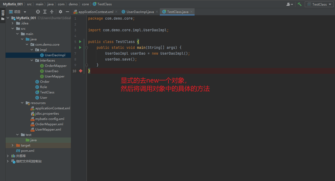Collapse the impl package
This screenshot has height=181, width=335.
(x=32, y=50)
